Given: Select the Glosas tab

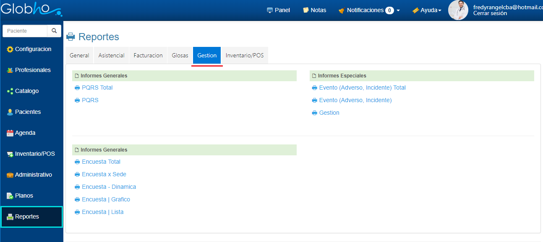Looking at the screenshot, I should [x=180, y=55].
